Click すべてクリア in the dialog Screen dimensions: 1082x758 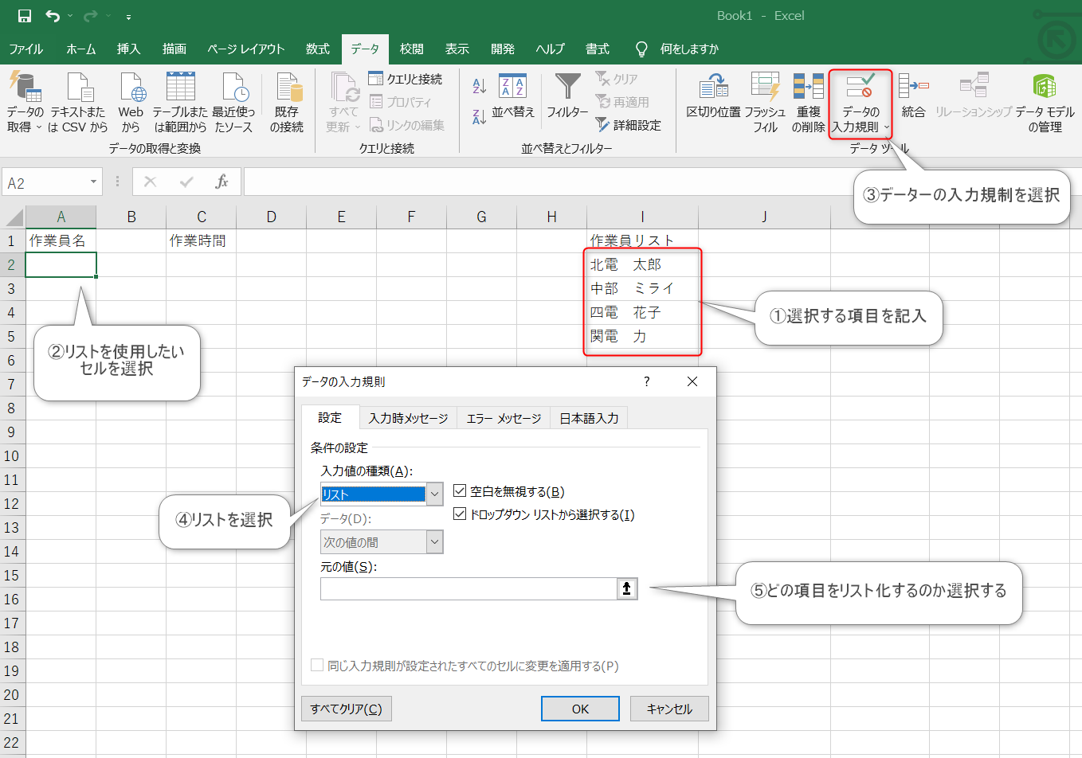[346, 709]
